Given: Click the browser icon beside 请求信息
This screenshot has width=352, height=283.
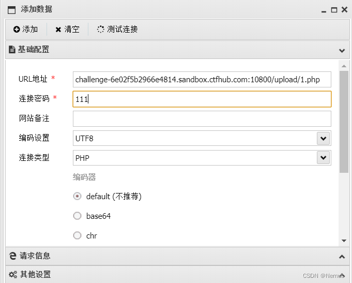Looking at the screenshot, I should [x=13, y=256].
